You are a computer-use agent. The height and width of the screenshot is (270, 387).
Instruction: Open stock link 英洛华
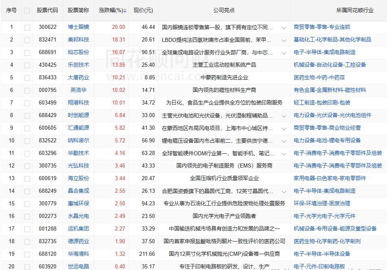tap(78, 90)
